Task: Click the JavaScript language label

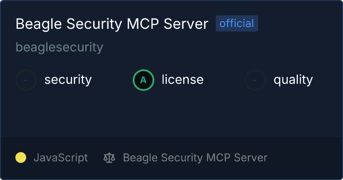Action: click(x=60, y=157)
